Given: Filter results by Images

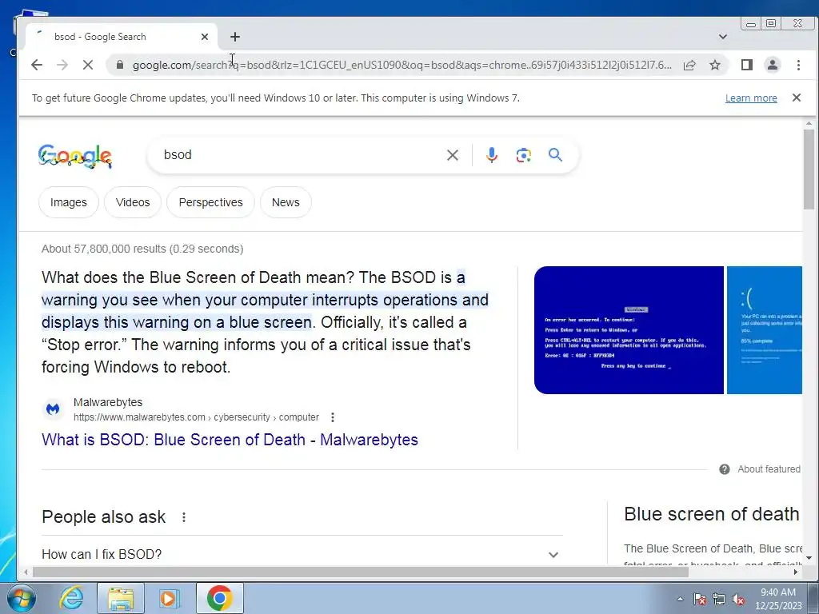Looking at the screenshot, I should coord(69,202).
